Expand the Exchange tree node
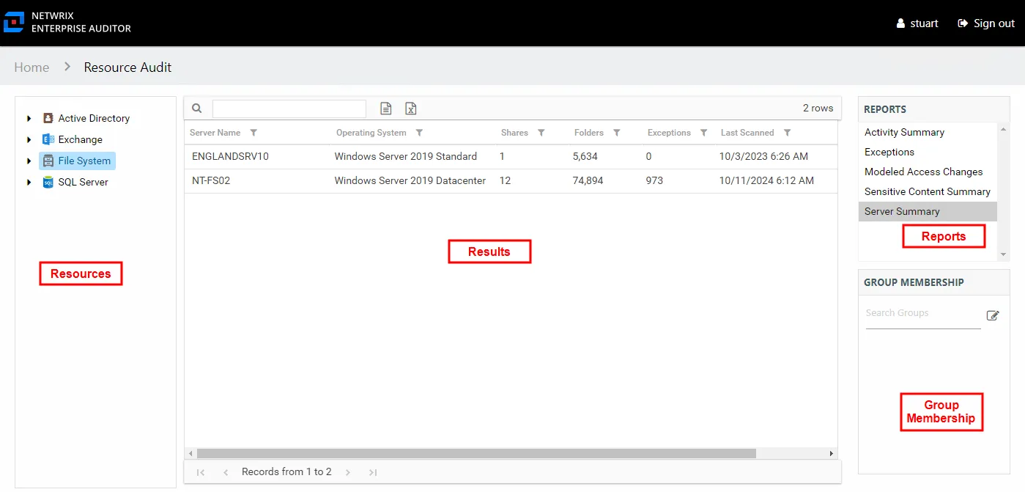This screenshot has height=492, width=1025. coord(29,139)
